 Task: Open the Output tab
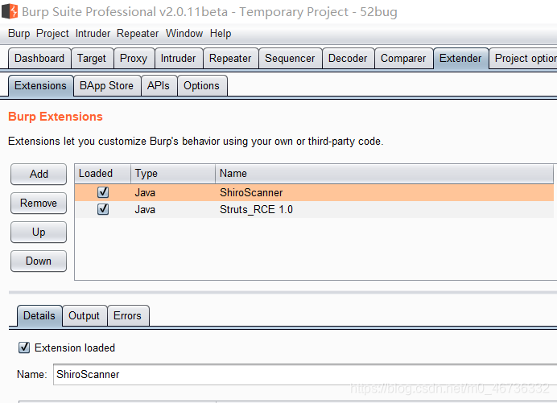click(85, 315)
